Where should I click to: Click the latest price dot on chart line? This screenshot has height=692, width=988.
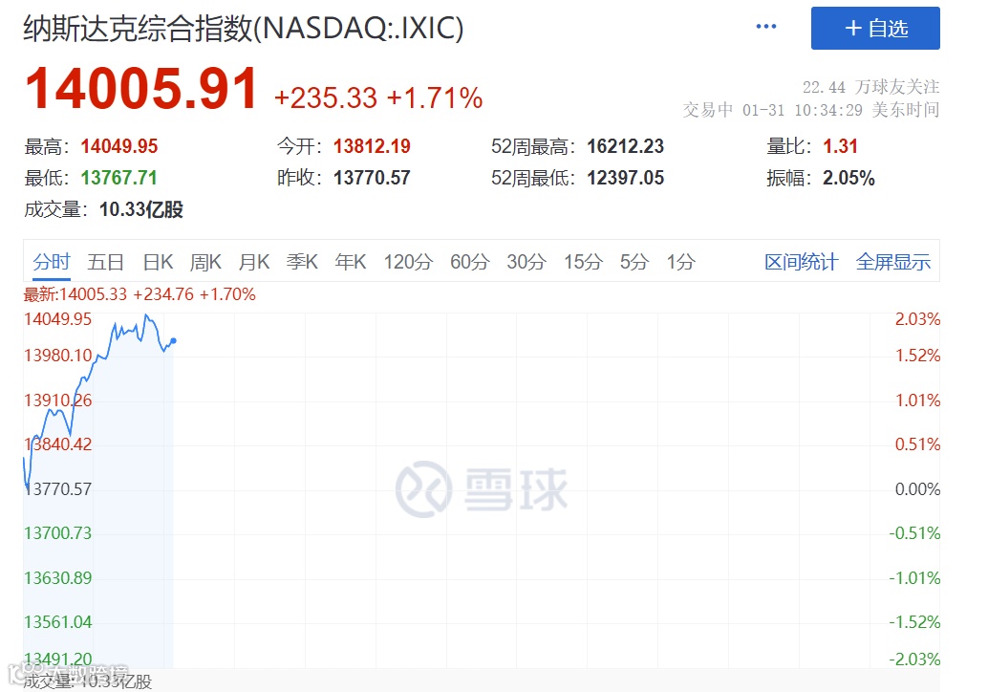point(173,341)
